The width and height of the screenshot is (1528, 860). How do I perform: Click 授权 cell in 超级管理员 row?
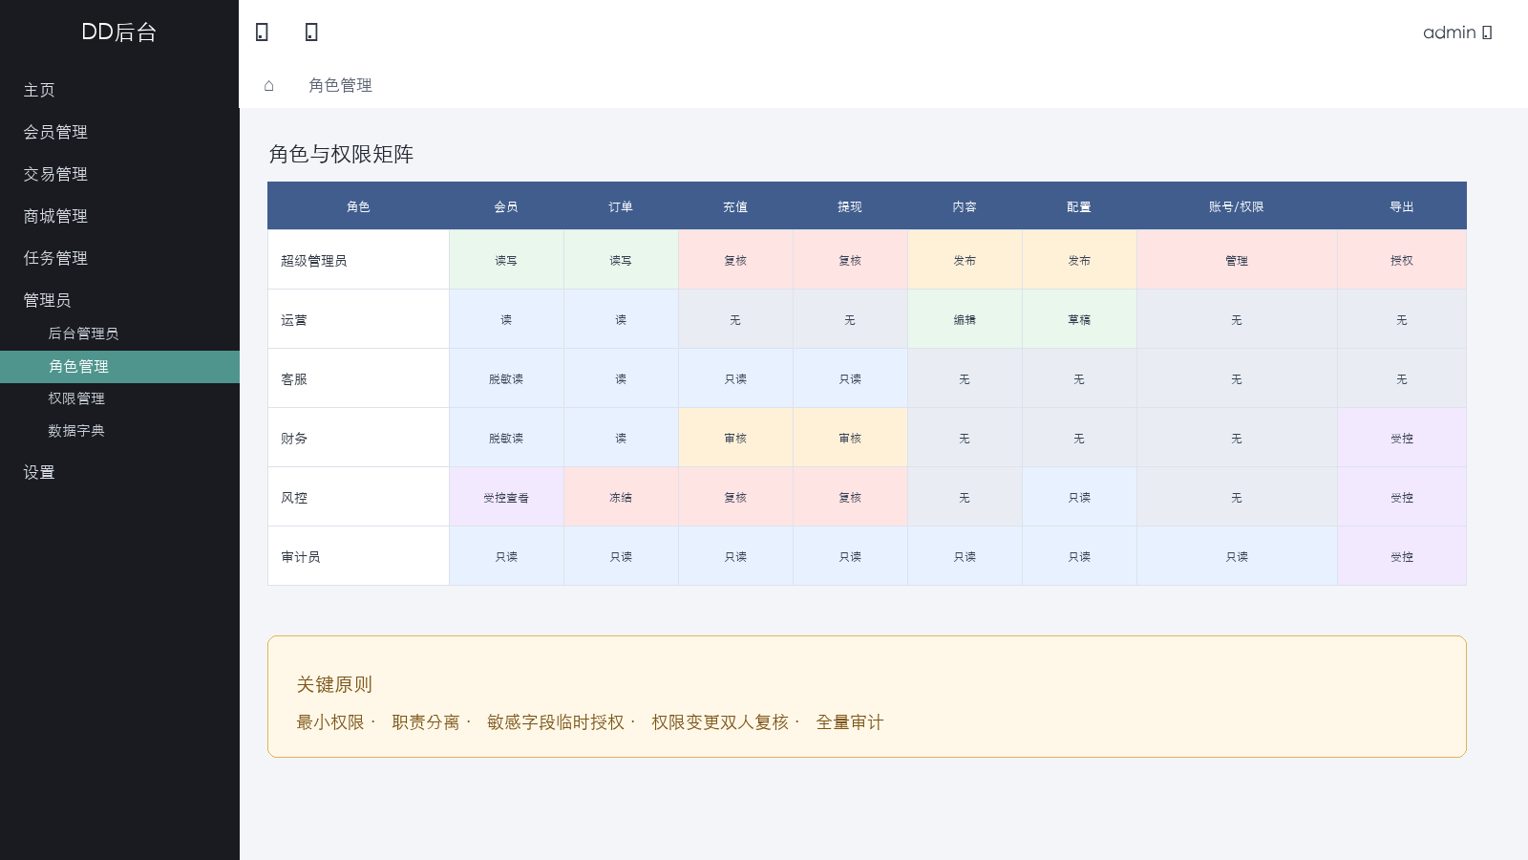1402,260
